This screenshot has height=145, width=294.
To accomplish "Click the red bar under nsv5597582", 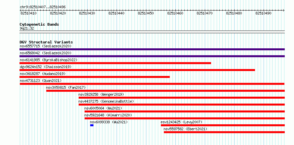I will (x=224, y=132).
